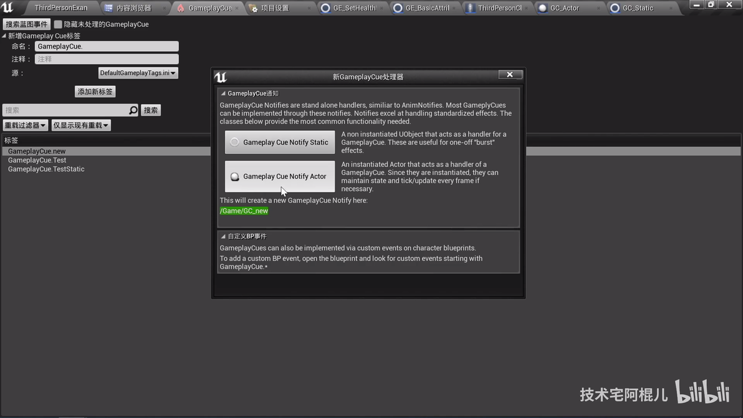
Task: Close the GC_Static tab
Action: pyautogui.click(x=671, y=8)
